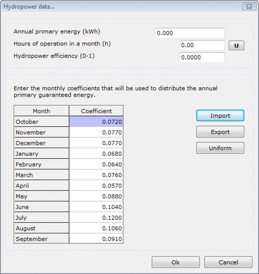The width and height of the screenshot is (259, 274).
Task: Click the Import button
Action: tap(220, 116)
